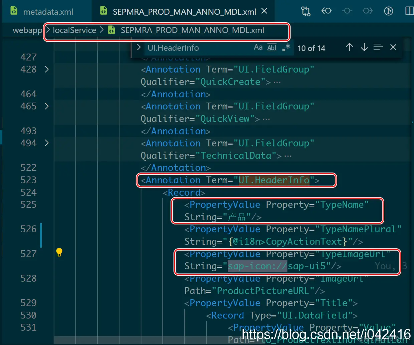Go forward with the right-arrow circle icon

(x=368, y=11)
